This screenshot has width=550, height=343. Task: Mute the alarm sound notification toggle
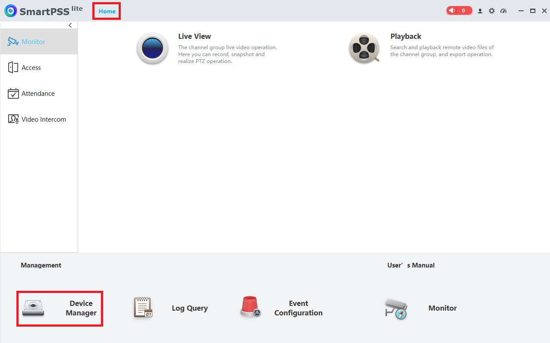(452, 10)
